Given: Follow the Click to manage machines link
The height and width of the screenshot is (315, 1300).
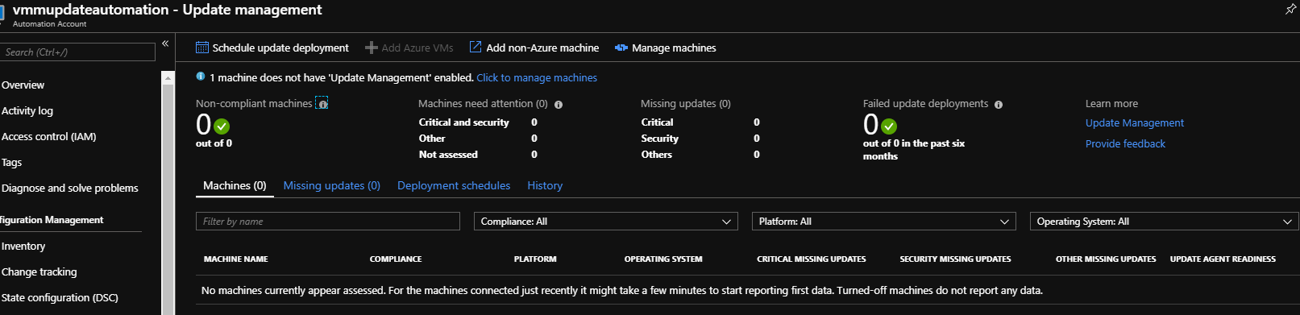Looking at the screenshot, I should pos(537,77).
